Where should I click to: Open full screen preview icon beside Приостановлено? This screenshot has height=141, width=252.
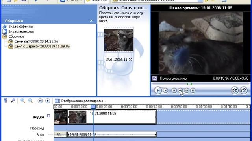pyautogui.click(x=155, y=78)
